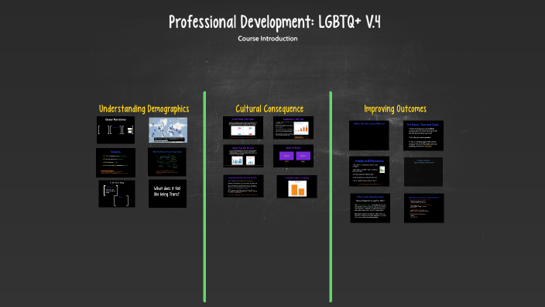Open the dark slide beside Intake and Pronouns
Screen dimensions: 545x307
click(423, 171)
